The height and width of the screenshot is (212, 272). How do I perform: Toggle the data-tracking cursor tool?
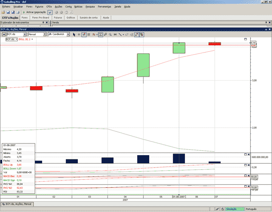tap(84, 35)
